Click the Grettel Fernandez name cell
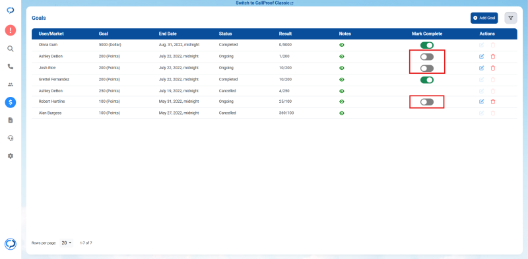 click(x=54, y=80)
